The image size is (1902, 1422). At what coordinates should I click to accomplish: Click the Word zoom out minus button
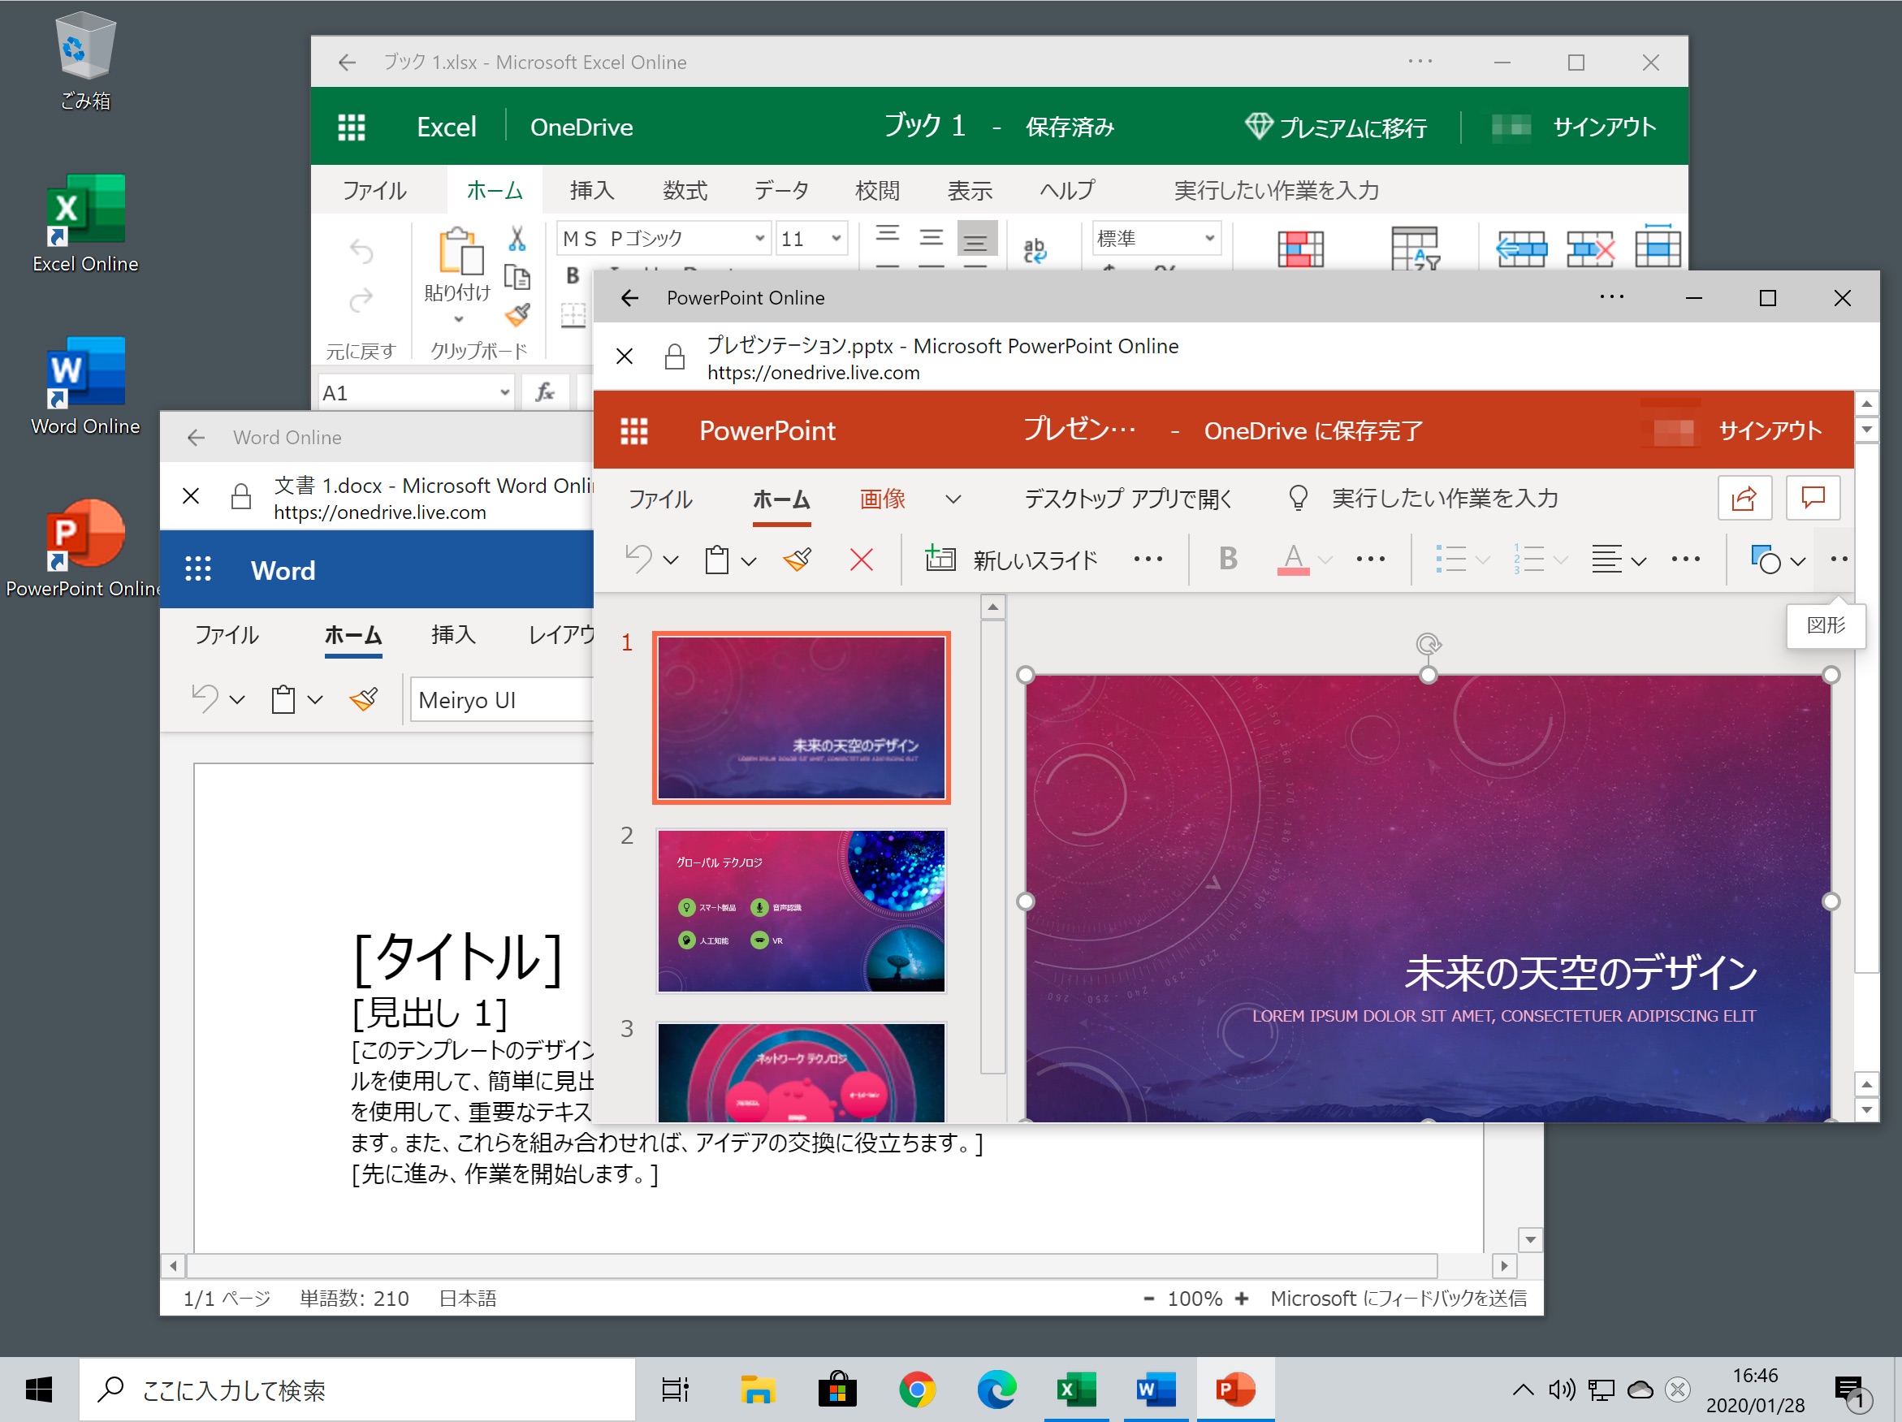coord(1148,1299)
